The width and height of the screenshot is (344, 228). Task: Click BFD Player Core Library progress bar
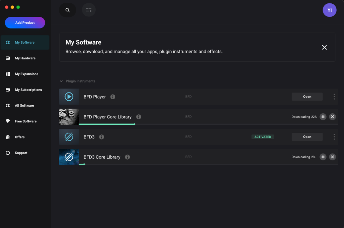(208, 124)
